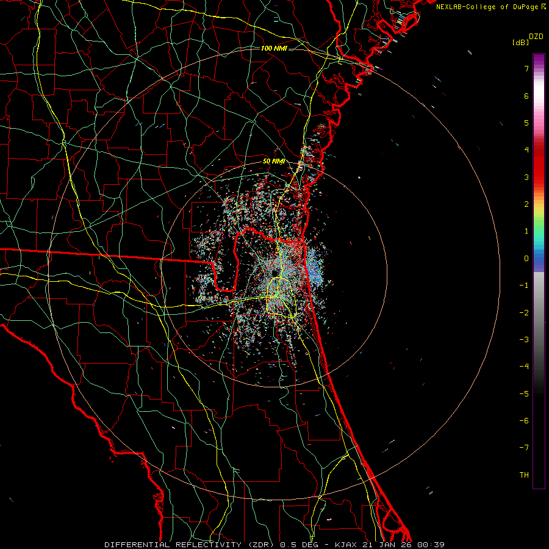
Task: Click the -2 tick label on the scale
Action: [524, 313]
